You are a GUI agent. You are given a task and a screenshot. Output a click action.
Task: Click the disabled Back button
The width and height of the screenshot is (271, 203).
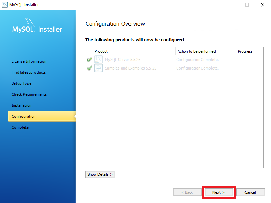(187, 192)
